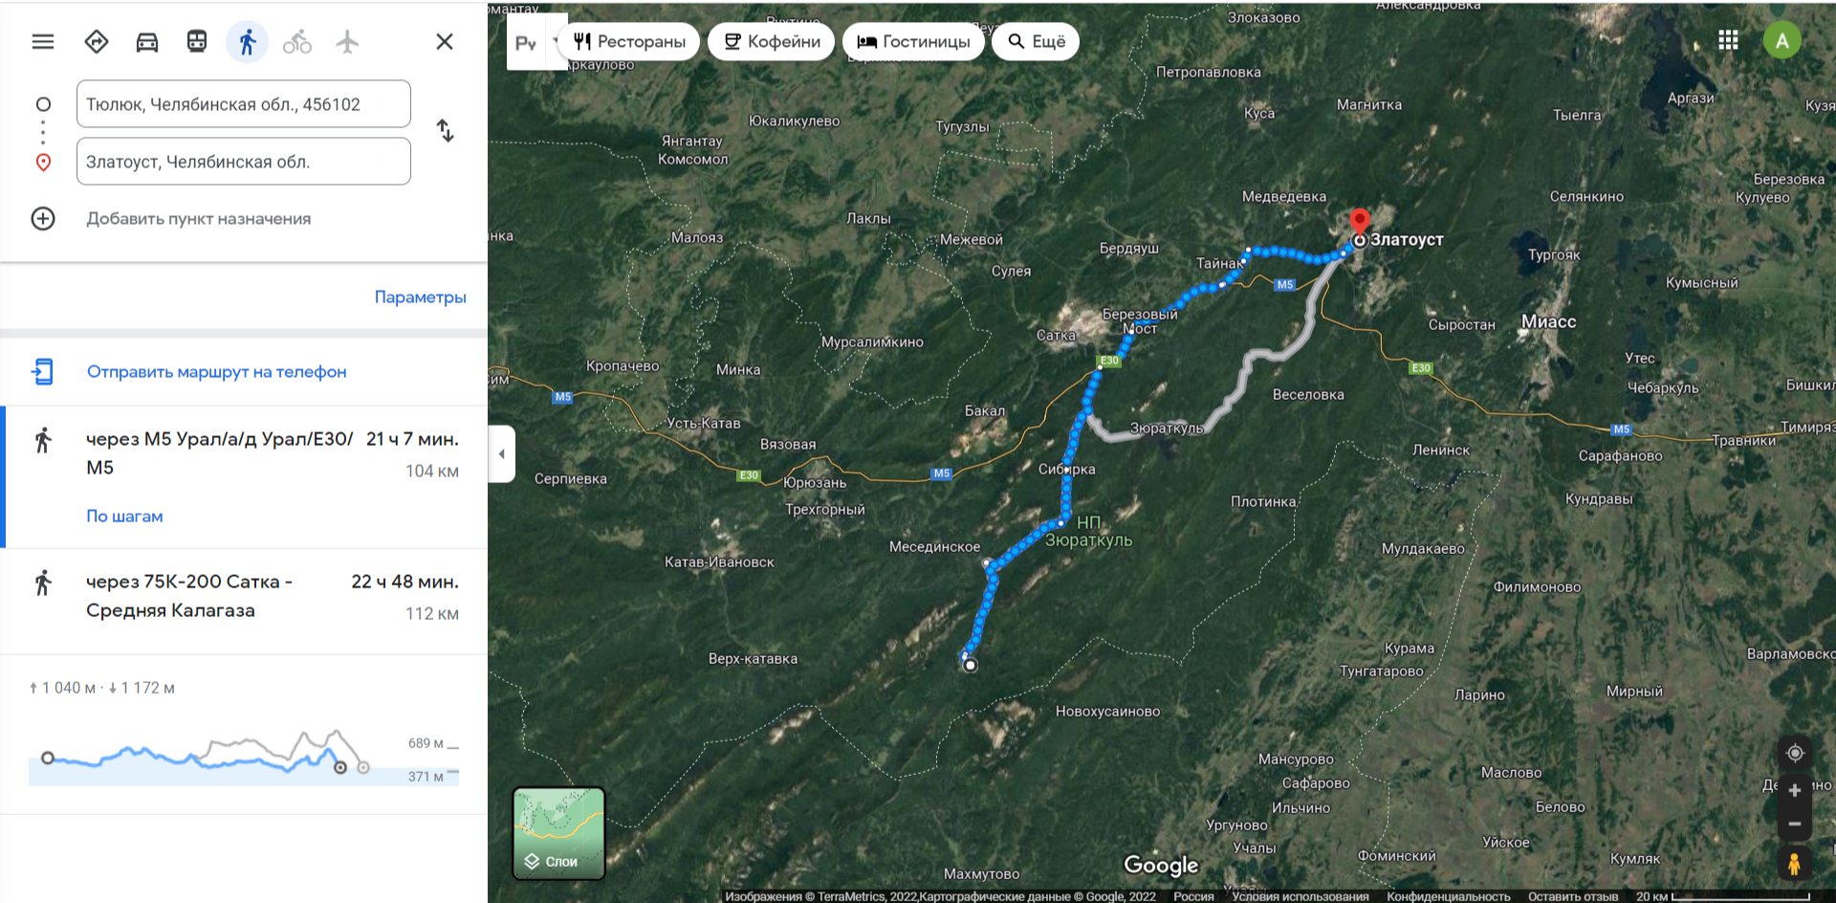The image size is (1836, 903).
Task: Collapse the side panel arrow
Action: click(502, 454)
